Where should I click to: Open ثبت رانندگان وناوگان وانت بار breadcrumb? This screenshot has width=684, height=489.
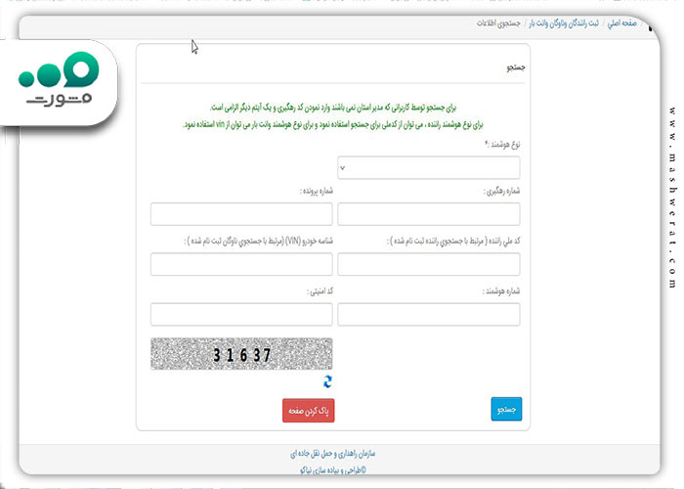pos(564,23)
